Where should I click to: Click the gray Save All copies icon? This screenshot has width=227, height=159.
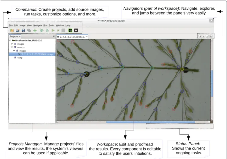pyautogui.click(x=29, y=30)
